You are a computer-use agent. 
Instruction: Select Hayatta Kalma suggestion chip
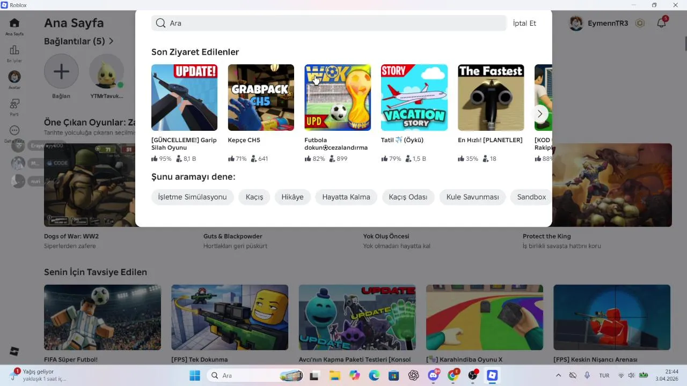346,197
